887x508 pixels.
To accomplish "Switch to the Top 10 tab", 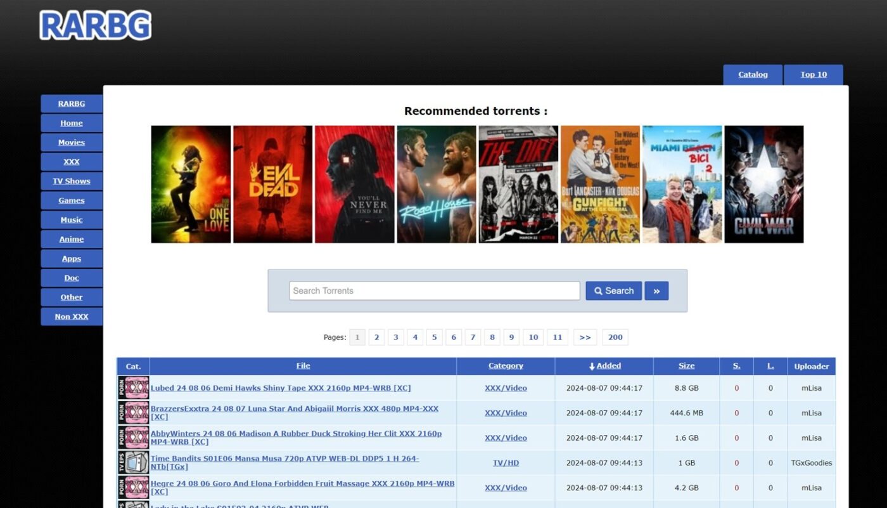I will 813,75.
